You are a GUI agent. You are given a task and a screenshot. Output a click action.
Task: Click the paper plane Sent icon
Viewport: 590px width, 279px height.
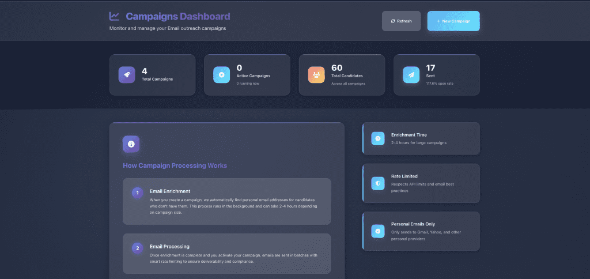click(411, 75)
